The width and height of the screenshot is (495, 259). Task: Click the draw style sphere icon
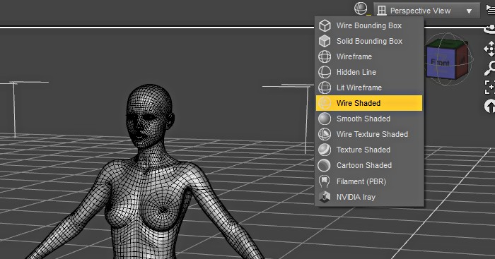pos(361,8)
